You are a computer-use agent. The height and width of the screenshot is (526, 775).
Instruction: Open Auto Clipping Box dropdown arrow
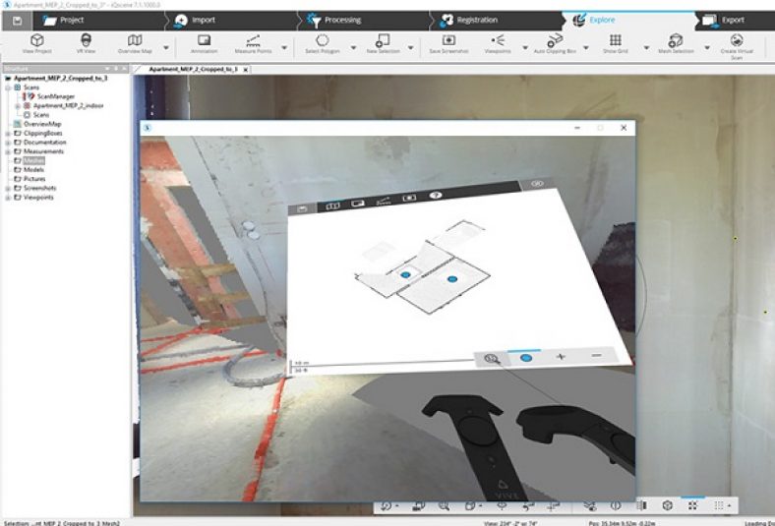pos(586,48)
